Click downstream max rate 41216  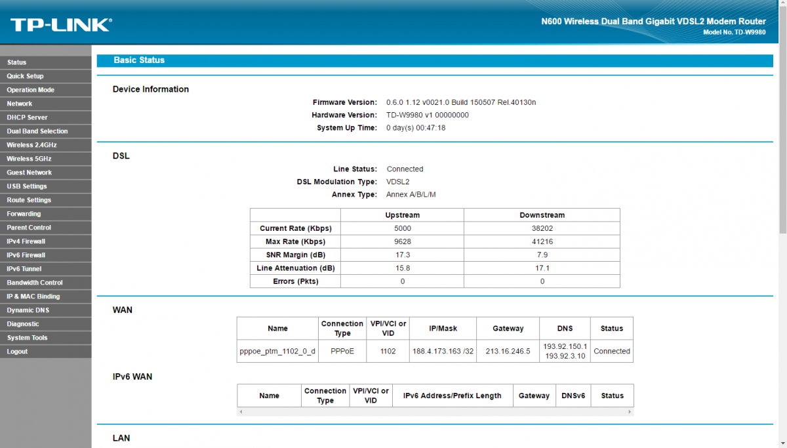click(542, 242)
